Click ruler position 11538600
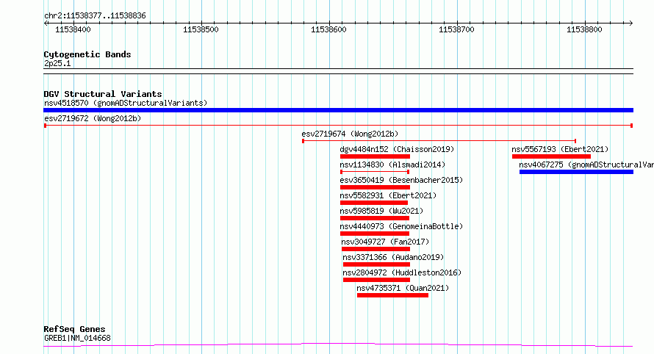Viewport: 654px width, 354px height. point(328,29)
